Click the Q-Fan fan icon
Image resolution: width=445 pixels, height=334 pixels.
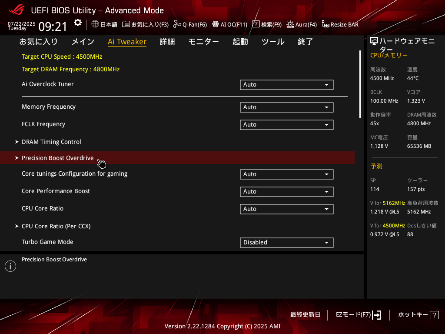(177, 24)
